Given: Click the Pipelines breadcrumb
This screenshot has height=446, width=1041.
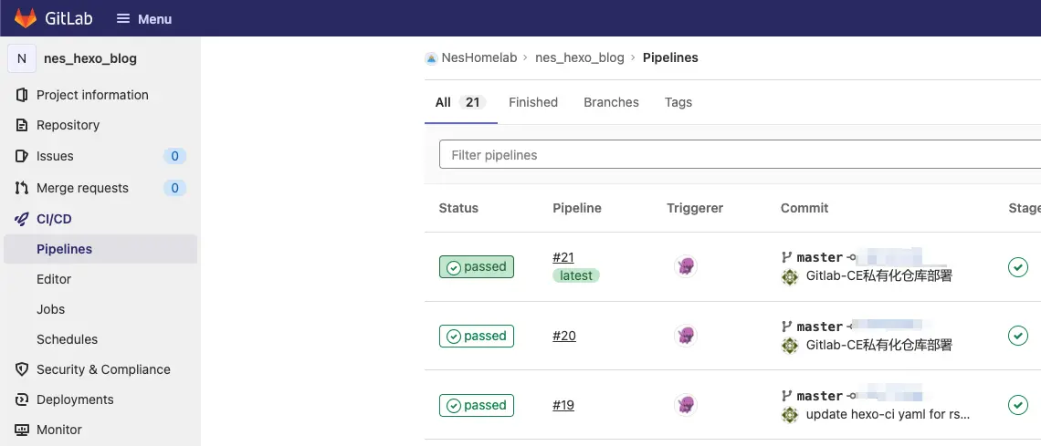Looking at the screenshot, I should tap(670, 57).
